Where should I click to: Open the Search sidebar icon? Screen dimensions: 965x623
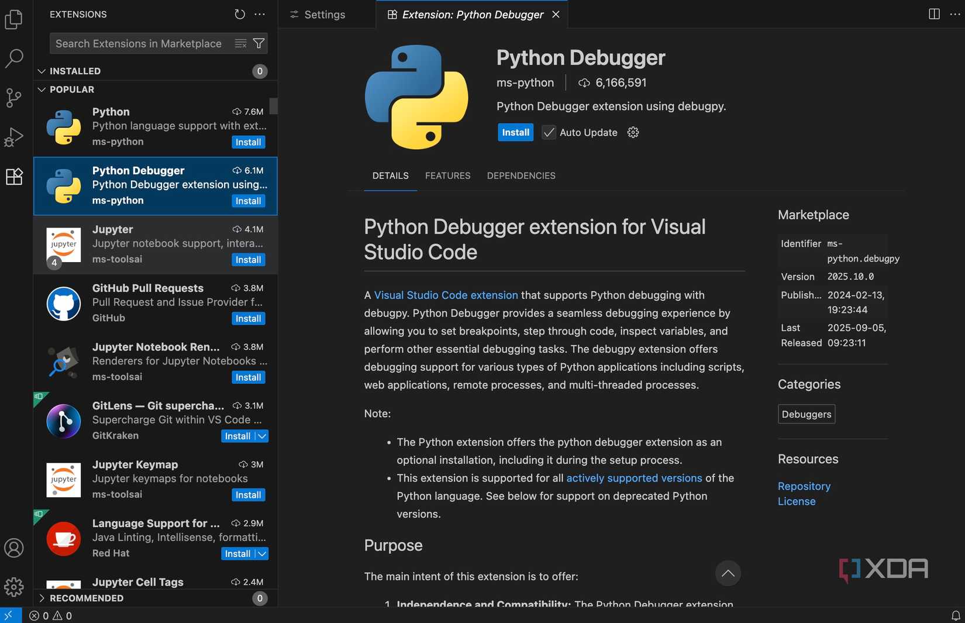pos(13,58)
